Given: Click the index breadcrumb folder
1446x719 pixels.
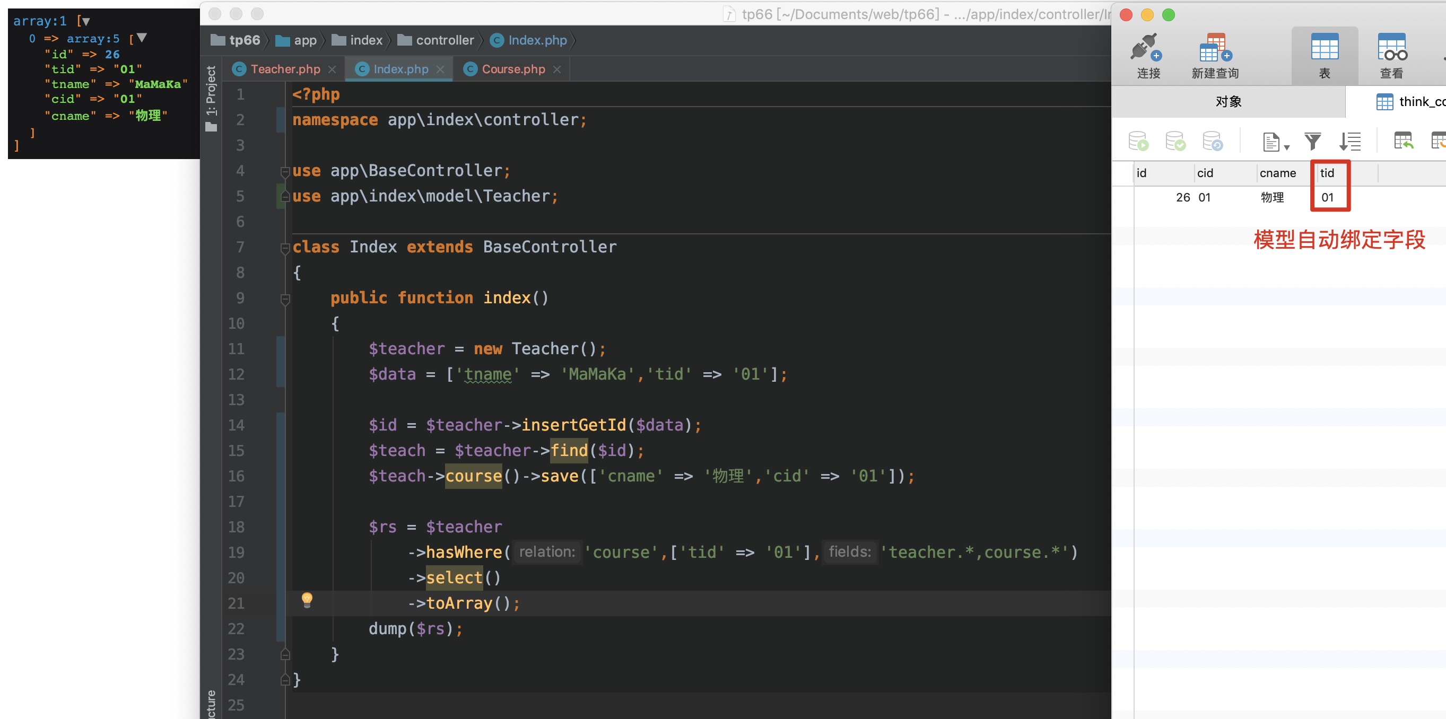Looking at the screenshot, I should point(357,40).
